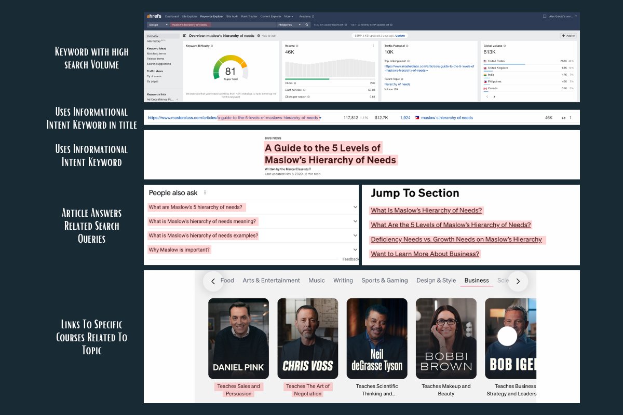This screenshot has width=623, height=415.
Task: Open Chris Voss course thumbnail
Action: (x=307, y=338)
